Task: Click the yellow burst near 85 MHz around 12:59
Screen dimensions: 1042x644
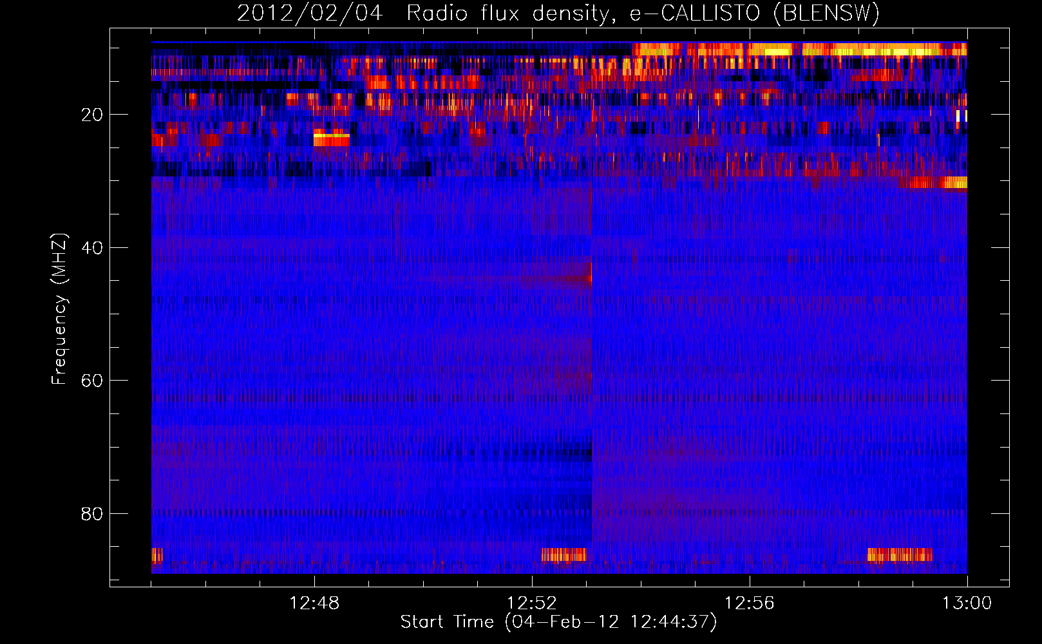Action: pyautogui.click(x=900, y=554)
